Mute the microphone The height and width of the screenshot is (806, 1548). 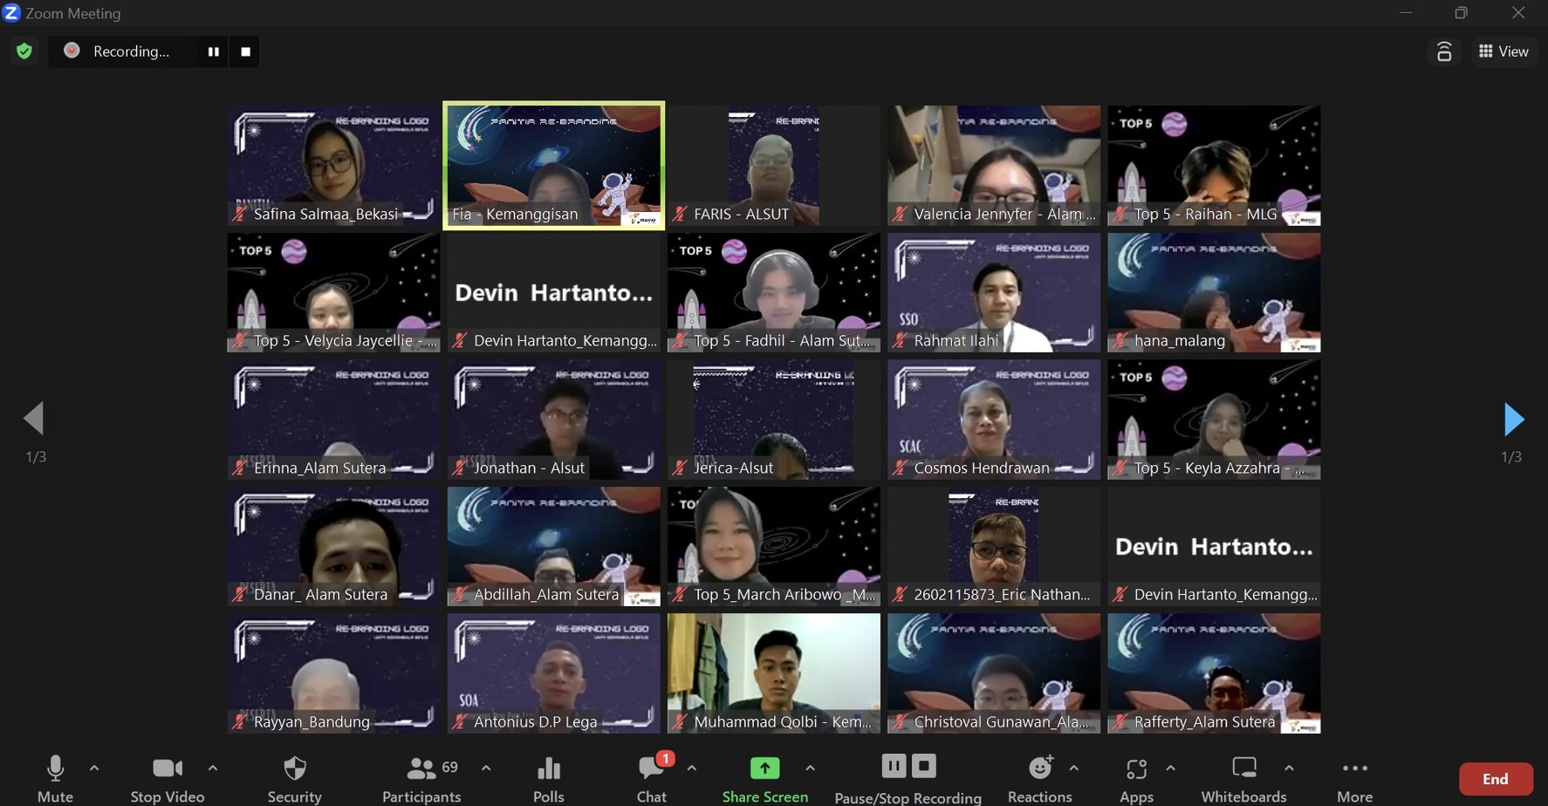[x=55, y=778]
